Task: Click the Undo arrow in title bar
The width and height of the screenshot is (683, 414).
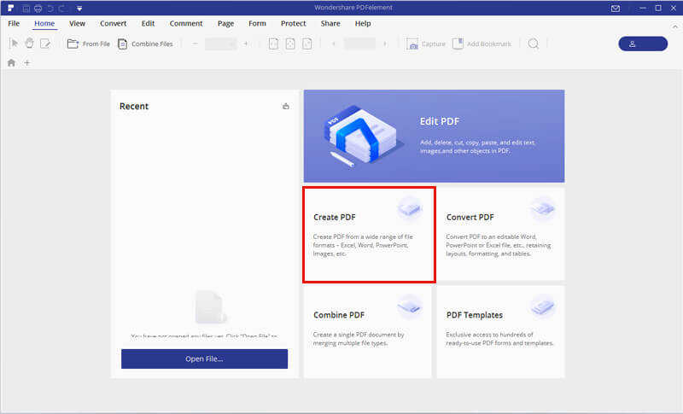Action: [x=50, y=9]
